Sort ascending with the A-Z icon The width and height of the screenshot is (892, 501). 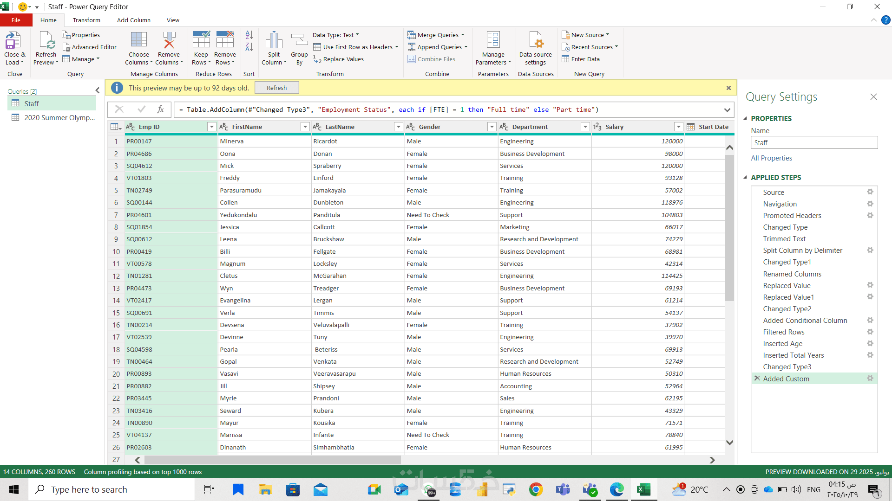click(249, 35)
